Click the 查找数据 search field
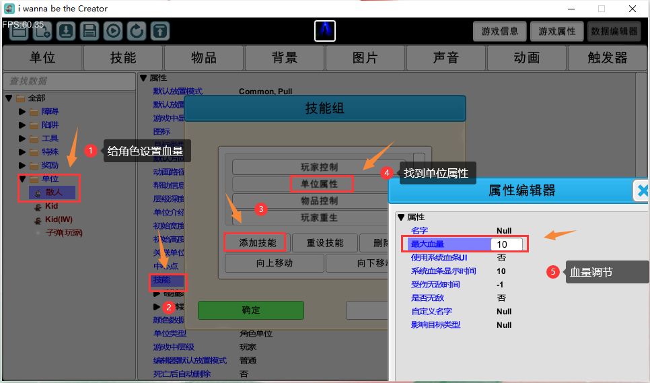 point(70,81)
